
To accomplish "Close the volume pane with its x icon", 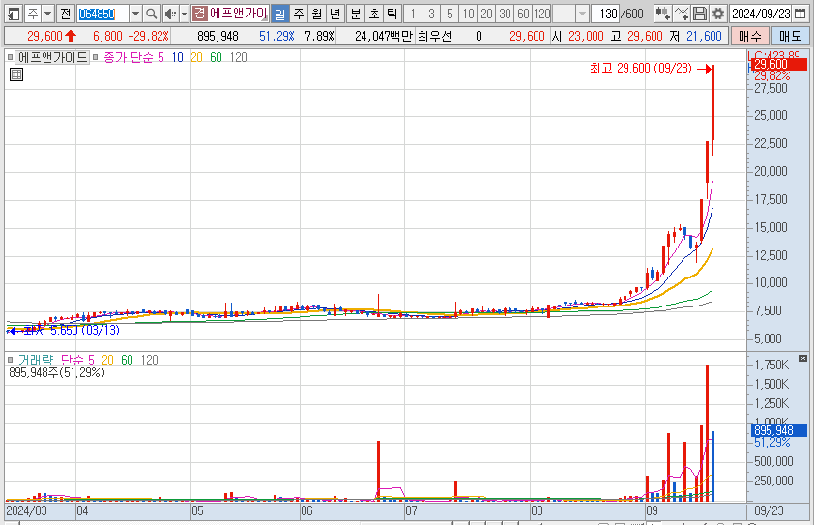I will (803, 359).
